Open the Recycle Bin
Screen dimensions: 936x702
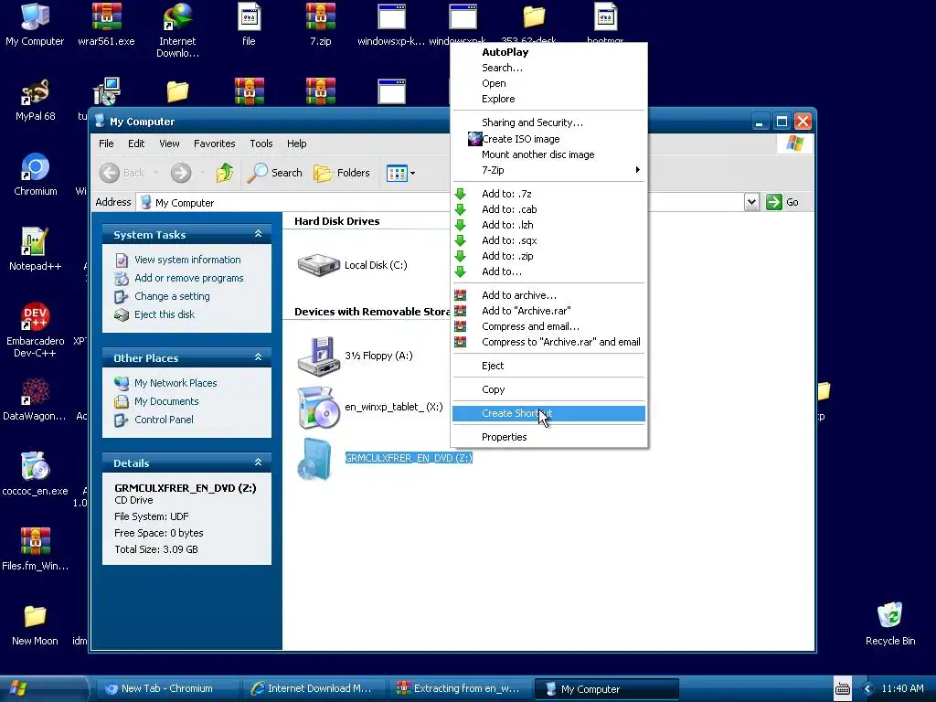tap(890, 624)
